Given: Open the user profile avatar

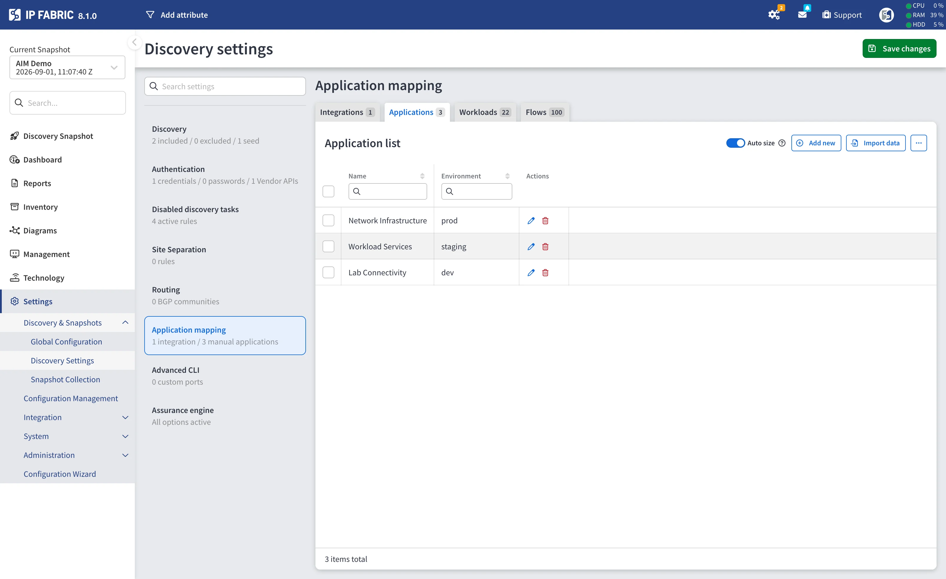Looking at the screenshot, I should click(x=886, y=14).
